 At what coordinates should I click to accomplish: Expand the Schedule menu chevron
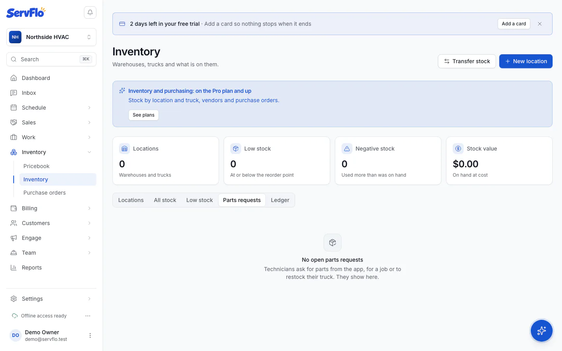click(89, 108)
